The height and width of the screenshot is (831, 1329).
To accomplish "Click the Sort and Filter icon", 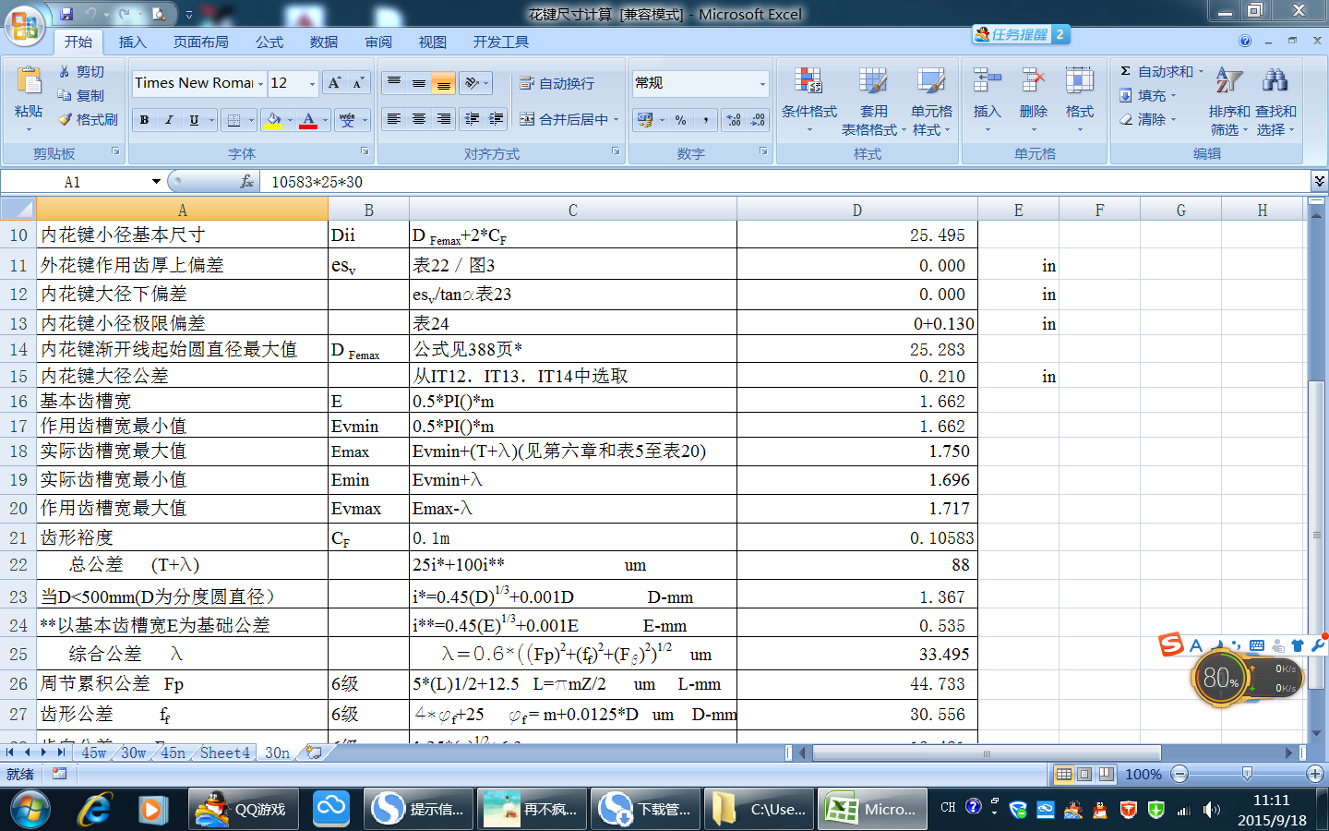I will (1228, 82).
